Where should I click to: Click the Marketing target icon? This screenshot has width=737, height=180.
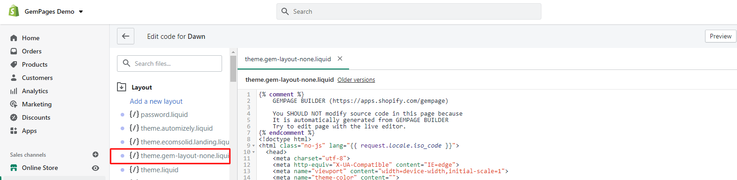14,104
